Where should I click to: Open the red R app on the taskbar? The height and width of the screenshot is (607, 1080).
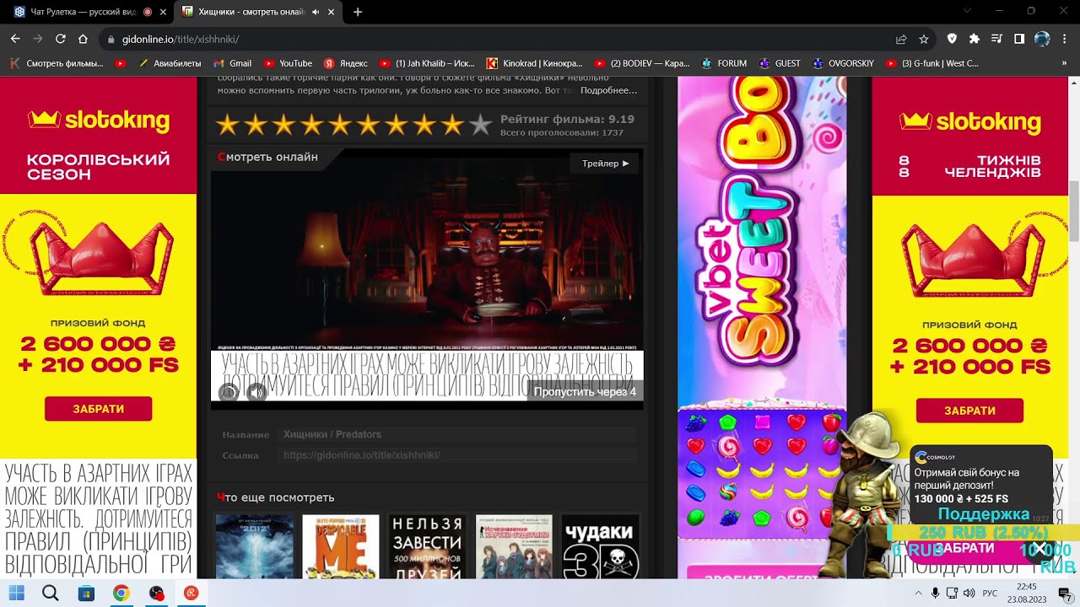tap(192, 593)
